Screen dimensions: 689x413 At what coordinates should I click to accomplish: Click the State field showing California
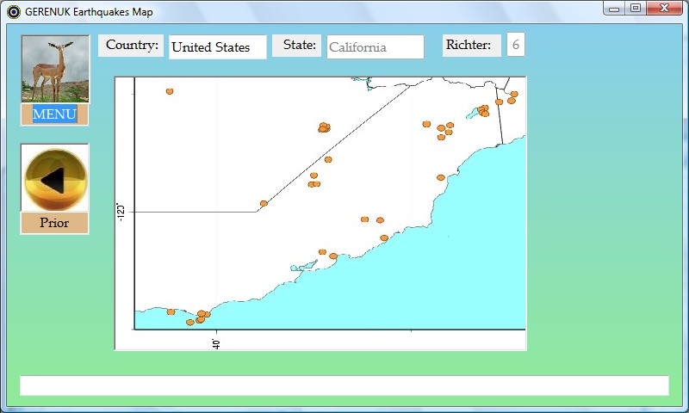(376, 47)
